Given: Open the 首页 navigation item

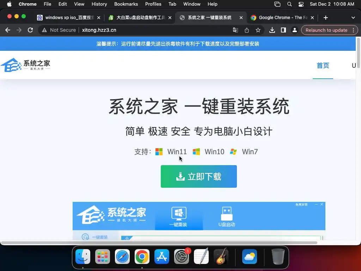Looking at the screenshot, I should click(x=323, y=66).
